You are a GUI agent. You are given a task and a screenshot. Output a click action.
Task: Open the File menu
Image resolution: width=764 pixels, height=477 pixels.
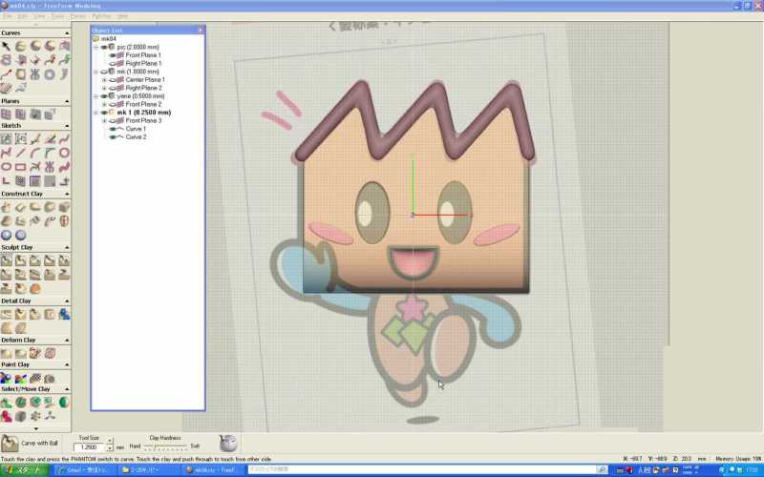[x=8, y=16]
